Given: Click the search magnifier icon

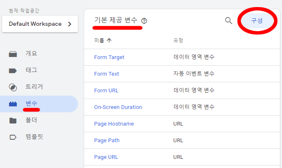Looking at the screenshot, I should 229,21.
